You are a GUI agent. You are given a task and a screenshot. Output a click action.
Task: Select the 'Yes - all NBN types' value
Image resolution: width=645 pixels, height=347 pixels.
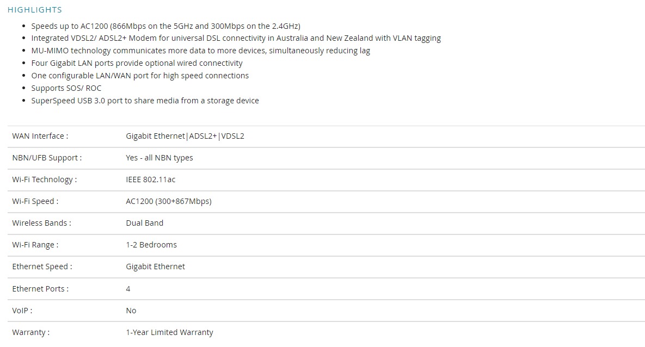pyautogui.click(x=159, y=158)
